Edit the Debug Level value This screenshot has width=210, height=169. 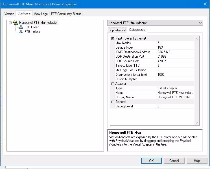pos(176,106)
